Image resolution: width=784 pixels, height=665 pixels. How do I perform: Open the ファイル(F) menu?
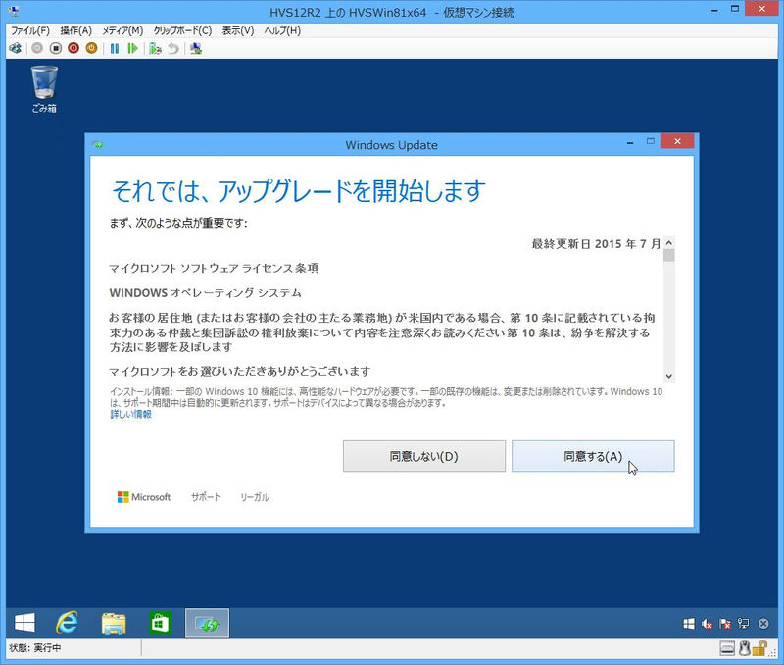tap(30, 30)
